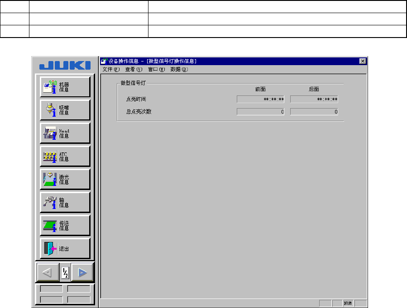Click the 前面 column header
Screen dimensions: 407x308
[x=260, y=89]
